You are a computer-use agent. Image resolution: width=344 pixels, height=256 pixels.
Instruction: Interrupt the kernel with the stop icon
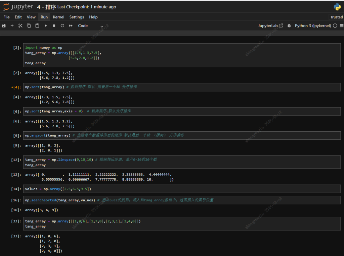point(54,25)
